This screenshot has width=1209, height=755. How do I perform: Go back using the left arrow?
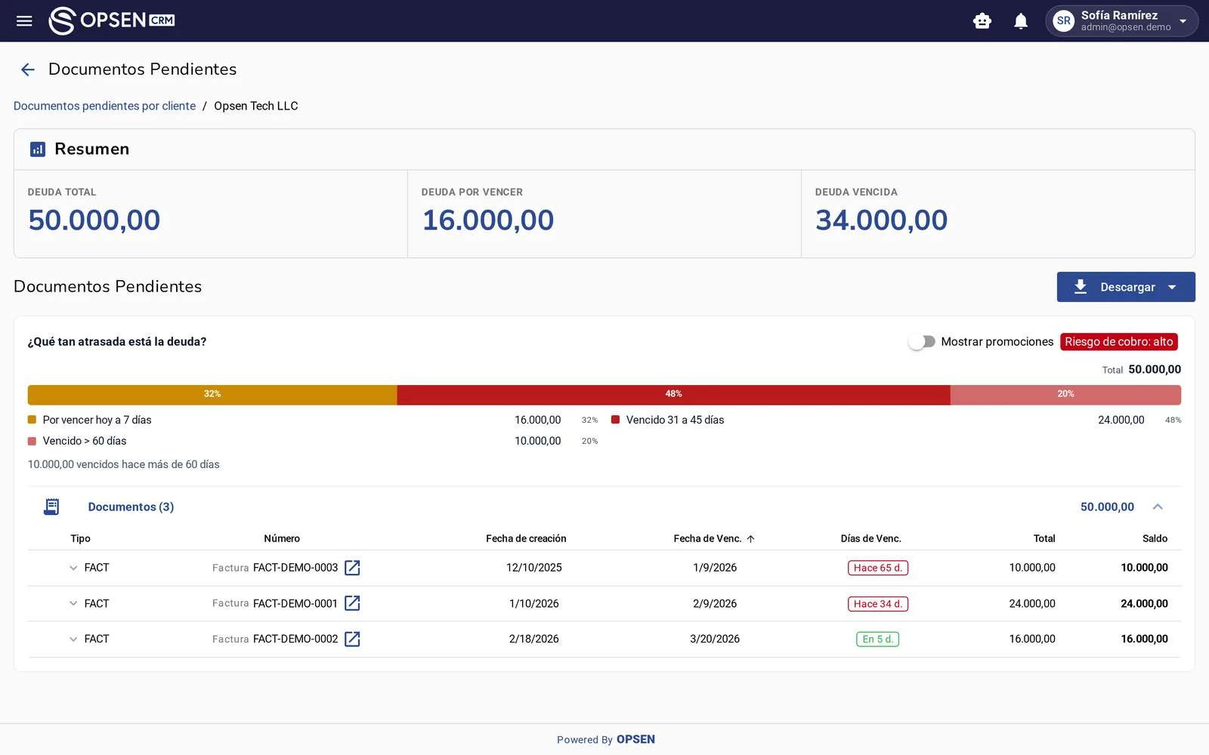click(28, 69)
